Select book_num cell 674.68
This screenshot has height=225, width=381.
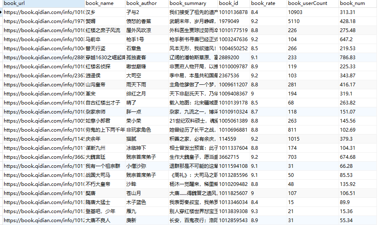pos(358,157)
